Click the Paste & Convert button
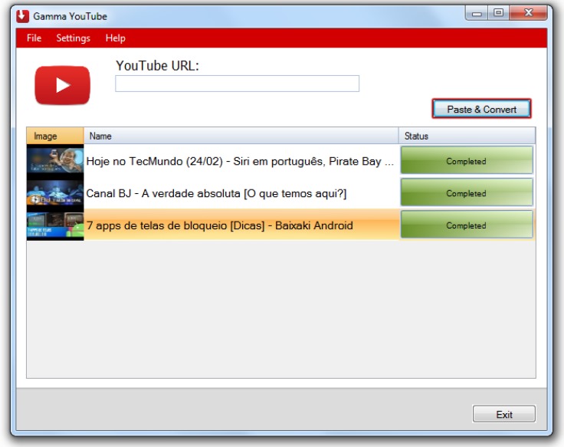Image resolution: width=564 pixels, height=447 pixels. click(481, 109)
